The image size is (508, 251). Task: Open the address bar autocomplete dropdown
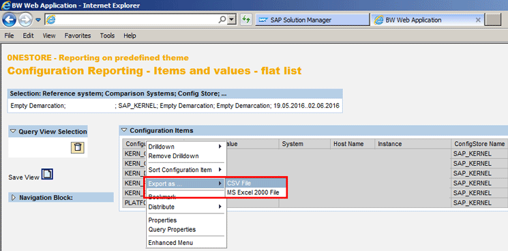(231, 20)
